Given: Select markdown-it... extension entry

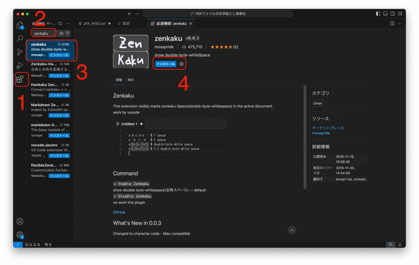Looking at the screenshot, I should click(50, 130).
